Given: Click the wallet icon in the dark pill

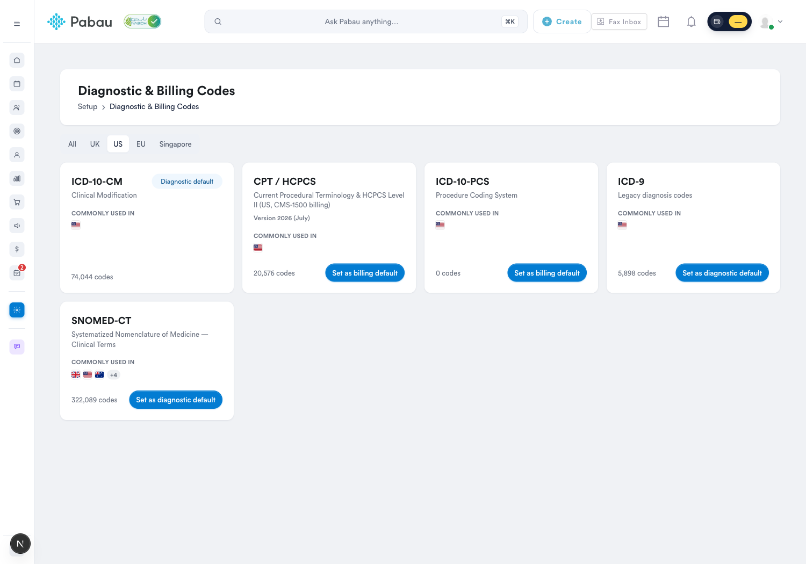Looking at the screenshot, I should click(717, 21).
